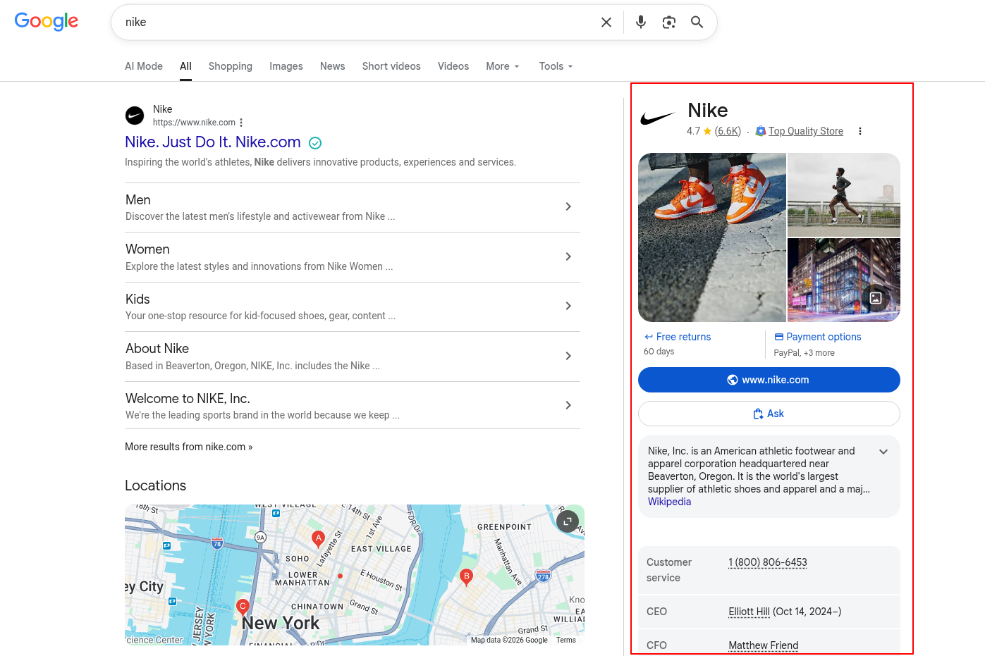Open Elliott Hill CEO link

[x=749, y=612]
